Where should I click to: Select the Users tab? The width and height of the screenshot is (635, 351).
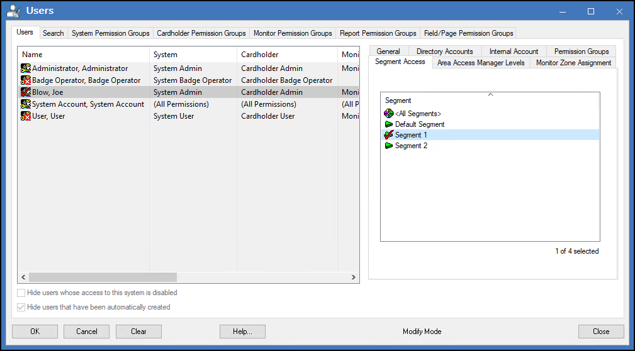point(25,32)
